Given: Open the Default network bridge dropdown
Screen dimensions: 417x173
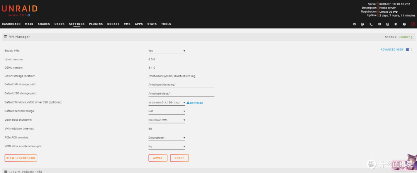Looking at the screenshot, I should (166, 111).
